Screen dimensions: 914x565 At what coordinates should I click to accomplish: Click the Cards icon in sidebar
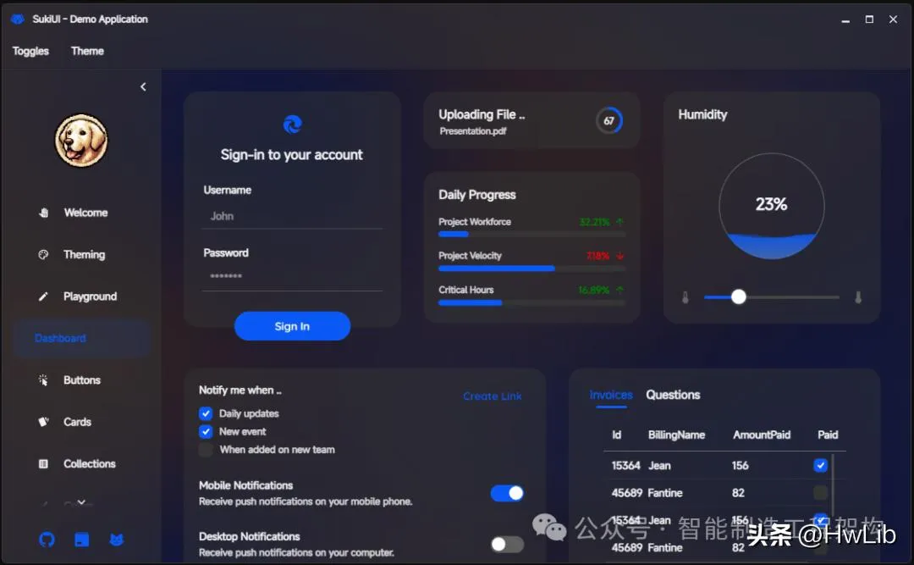pos(44,422)
